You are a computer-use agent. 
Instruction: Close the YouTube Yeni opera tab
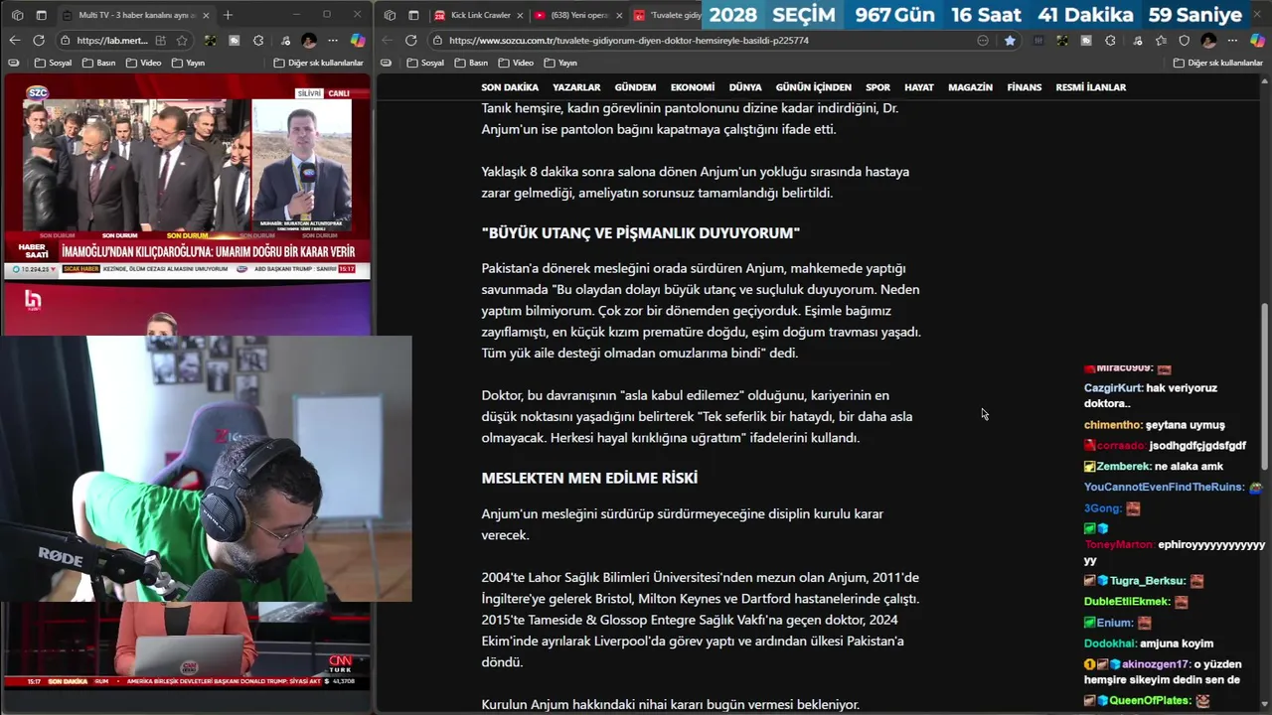[x=618, y=15]
